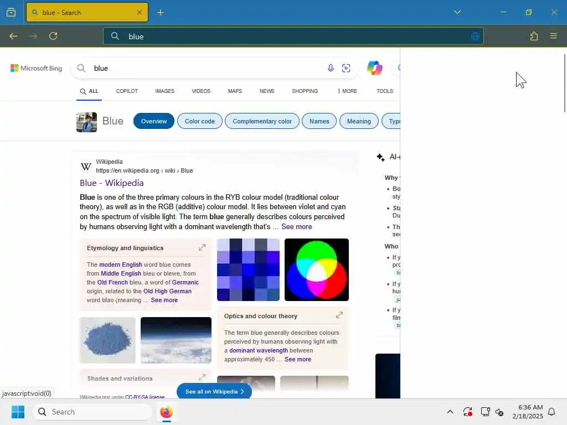567x425 pixels.
Task: Open the 'Middle English' link
Action: click(121, 273)
